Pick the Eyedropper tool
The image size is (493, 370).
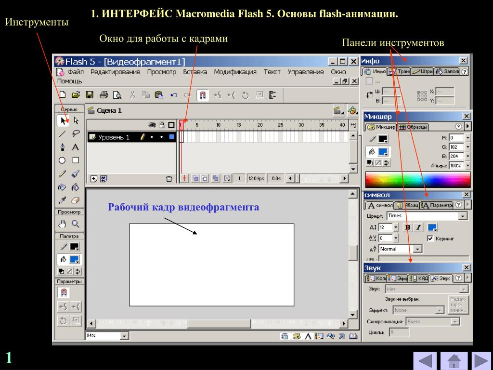point(62,200)
